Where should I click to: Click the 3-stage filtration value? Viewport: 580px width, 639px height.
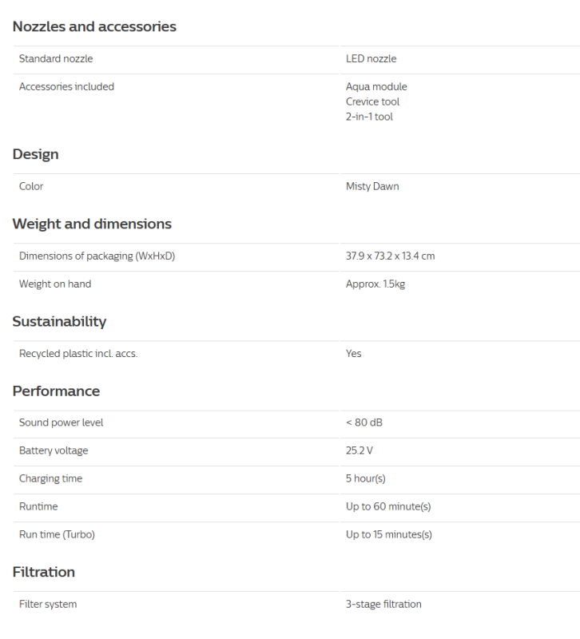[x=383, y=604]
